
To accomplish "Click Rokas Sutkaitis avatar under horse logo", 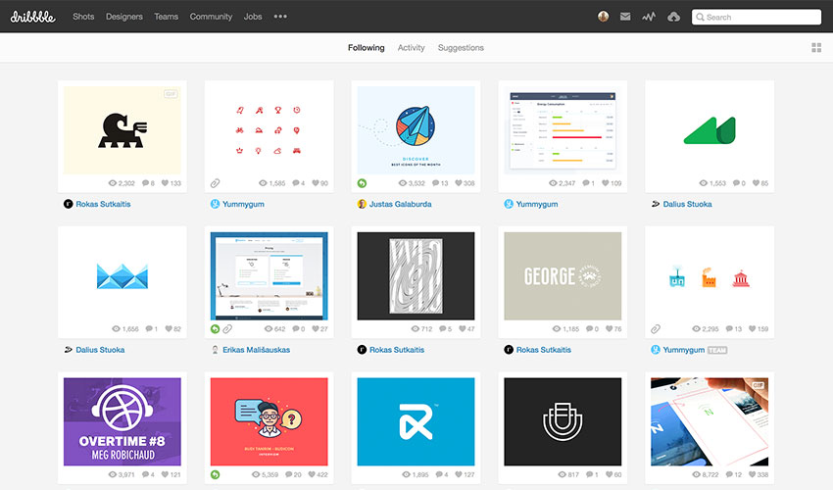I will coord(68,204).
